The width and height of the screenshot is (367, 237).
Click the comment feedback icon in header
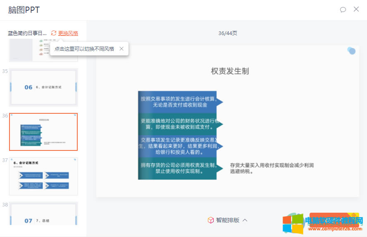pyautogui.click(x=343, y=9)
